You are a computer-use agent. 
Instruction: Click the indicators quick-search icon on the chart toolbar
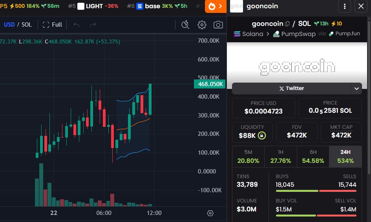tap(185, 25)
